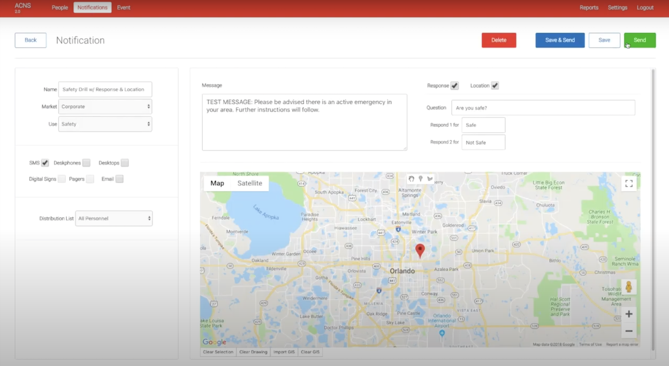Screen dimensions: 669x366
Task: Edit the notification Name field
Action: point(105,89)
